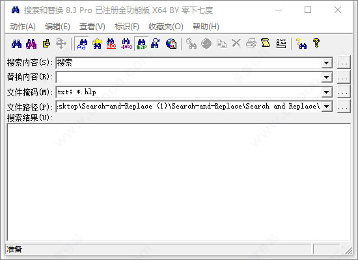358x260 pixels.
Task: Open the yellow scroll script icon
Action: coord(266,44)
